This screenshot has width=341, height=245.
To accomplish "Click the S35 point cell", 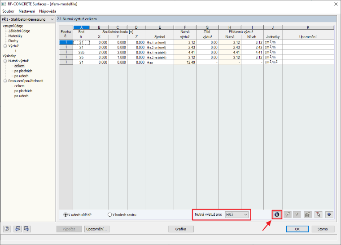I will pyautogui.click(x=81, y=52).
